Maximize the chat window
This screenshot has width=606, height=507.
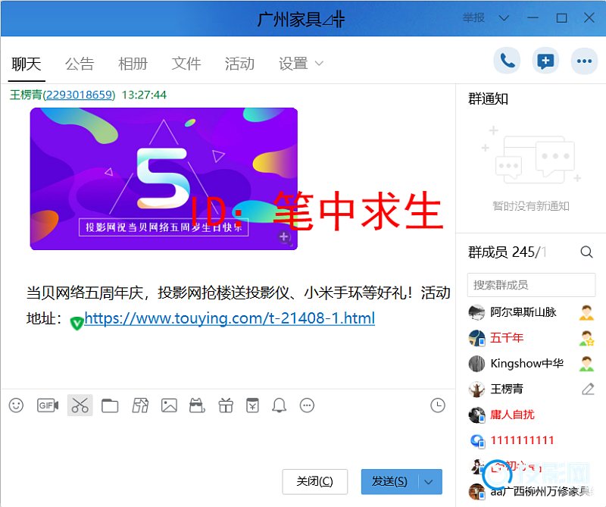coord(561,17)
